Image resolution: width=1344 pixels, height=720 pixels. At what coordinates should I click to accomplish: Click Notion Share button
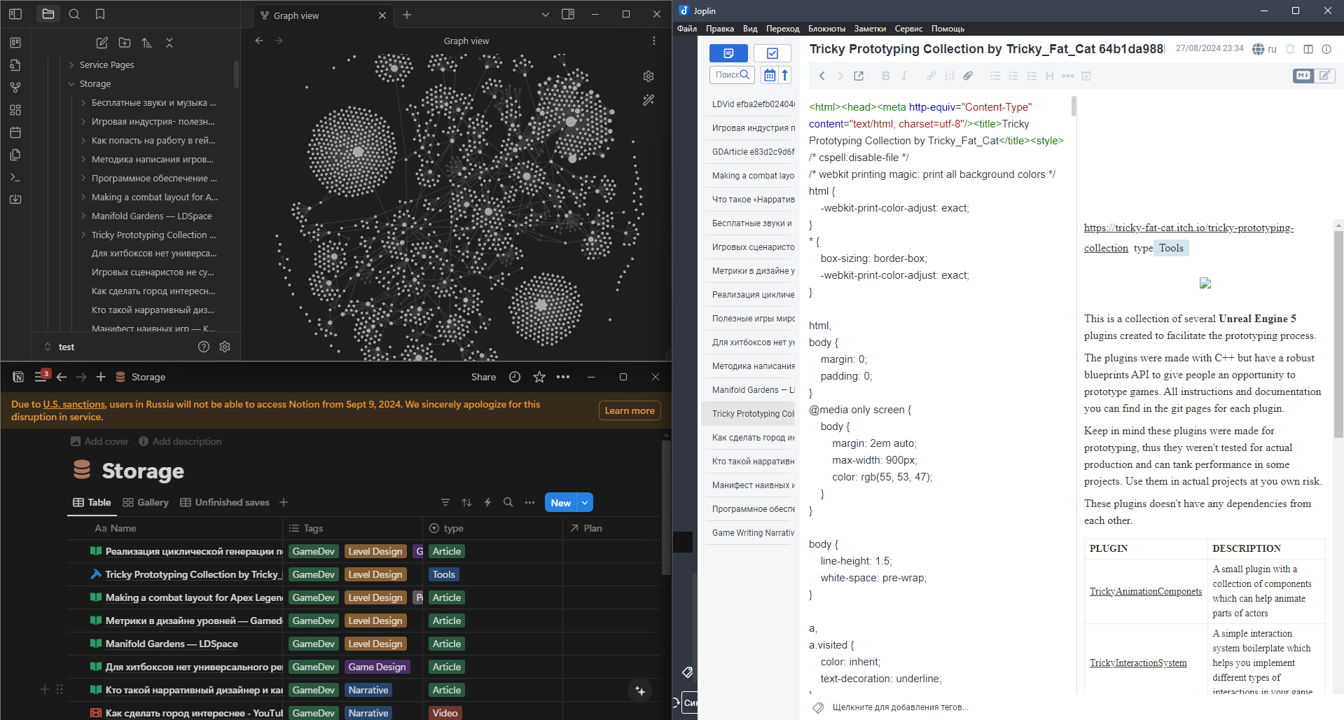tap(483, 377)
